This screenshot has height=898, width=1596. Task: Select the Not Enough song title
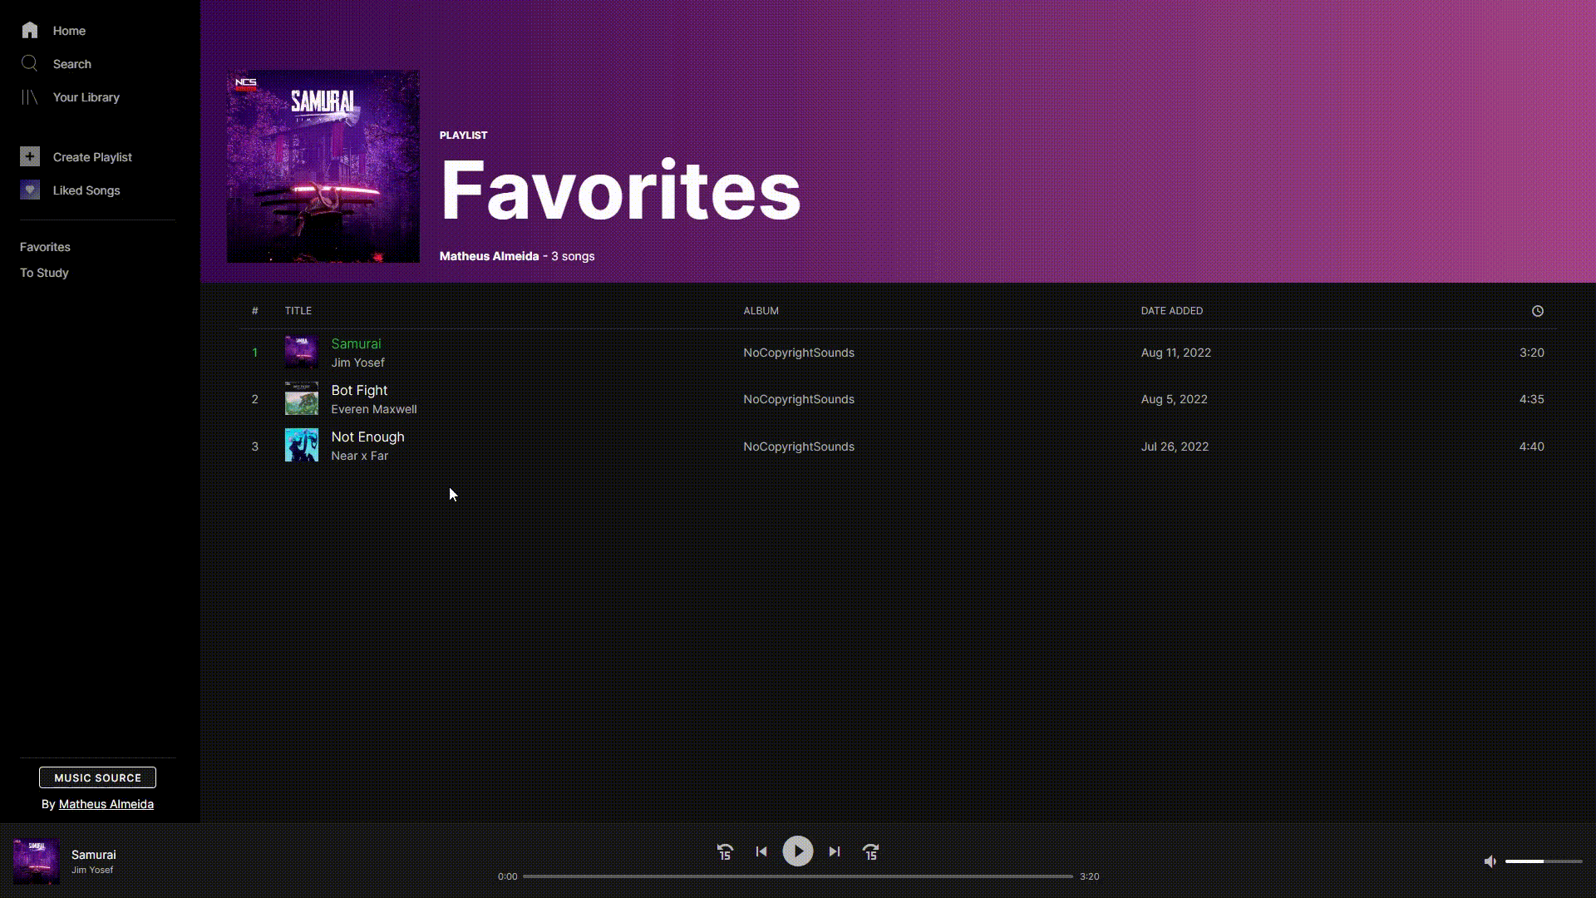coord(367,437)
